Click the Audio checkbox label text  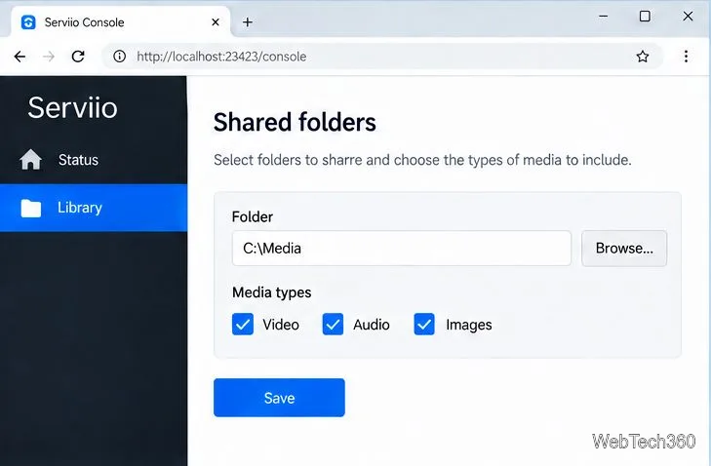[x=372, y=325]
